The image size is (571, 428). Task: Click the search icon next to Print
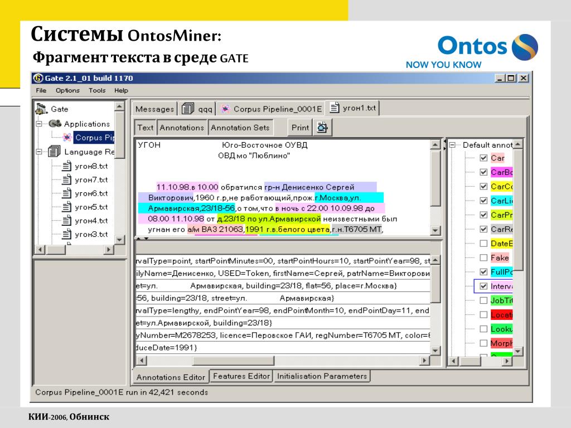pyautogui.click(x=322, y=128)
